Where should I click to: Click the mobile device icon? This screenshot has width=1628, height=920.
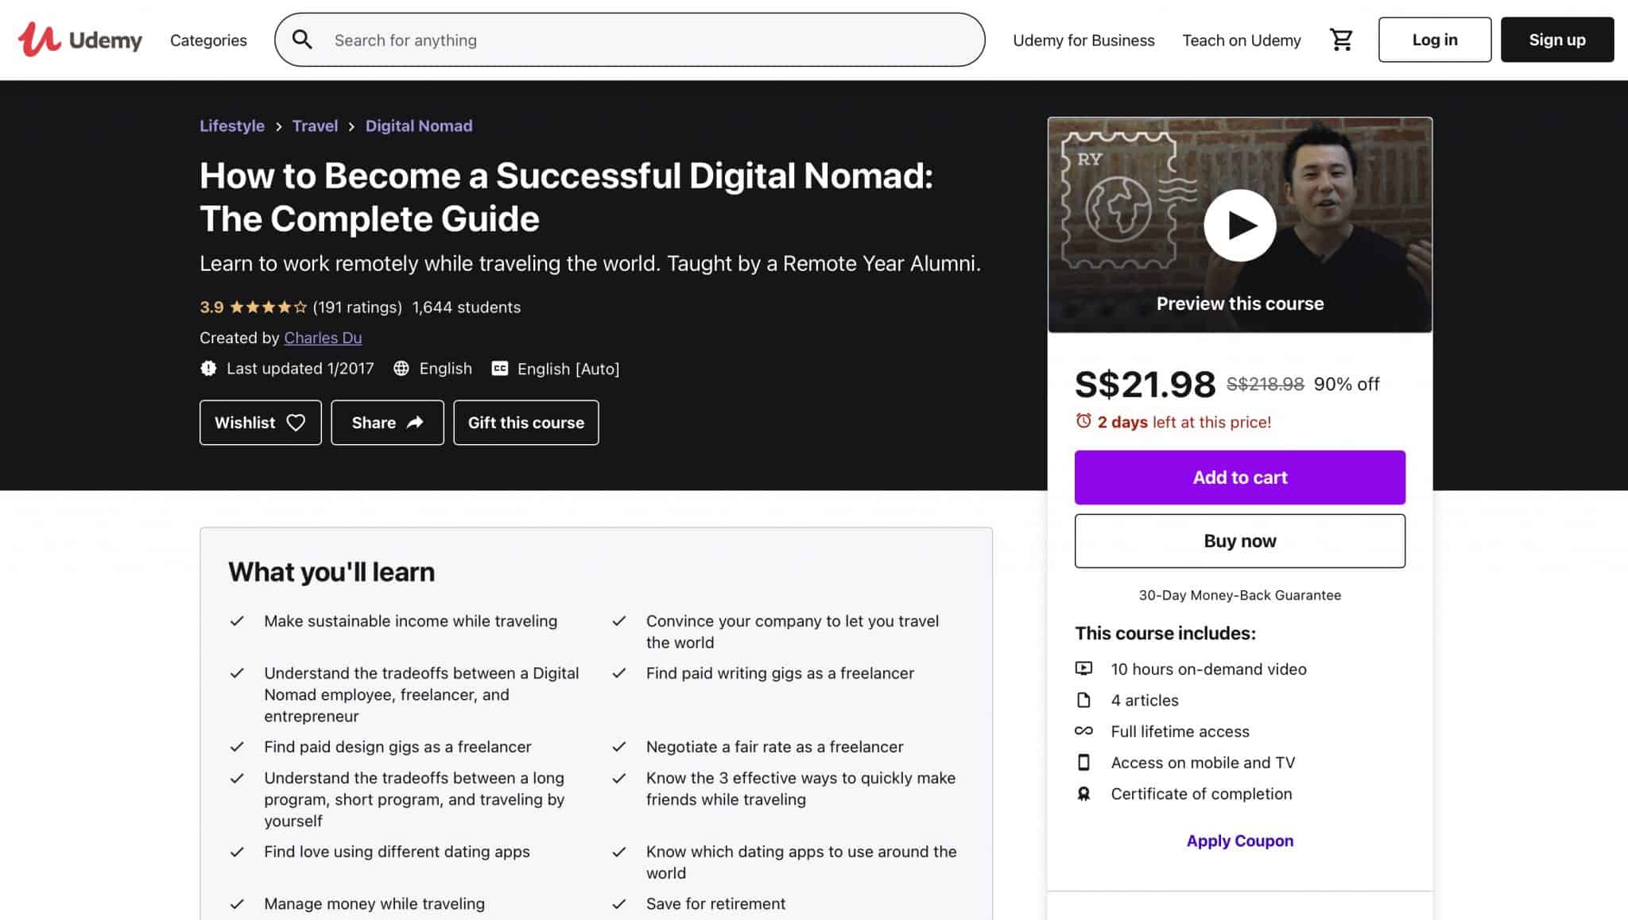click(x=1083, y=762)
